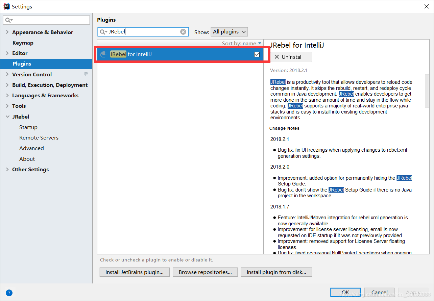Viewport: 434px width, 301px height.
Task: Click the JRebel plugin plug icon
Action: 104,54
